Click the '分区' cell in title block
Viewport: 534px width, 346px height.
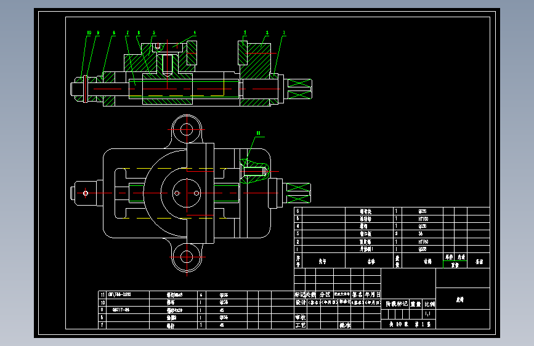pos(325,295)
